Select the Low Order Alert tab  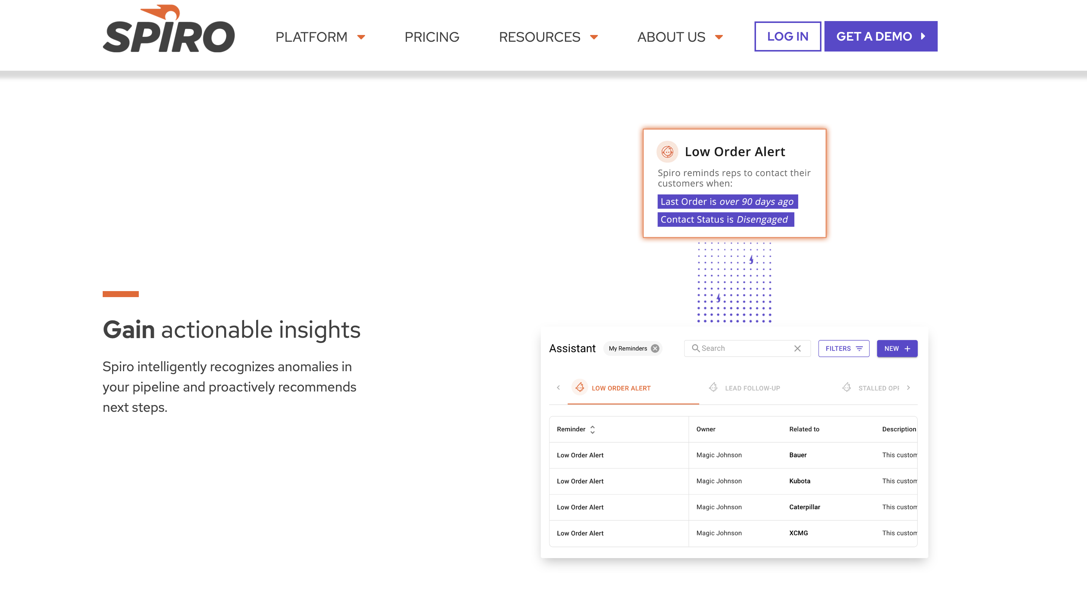[x=633, y=388]
